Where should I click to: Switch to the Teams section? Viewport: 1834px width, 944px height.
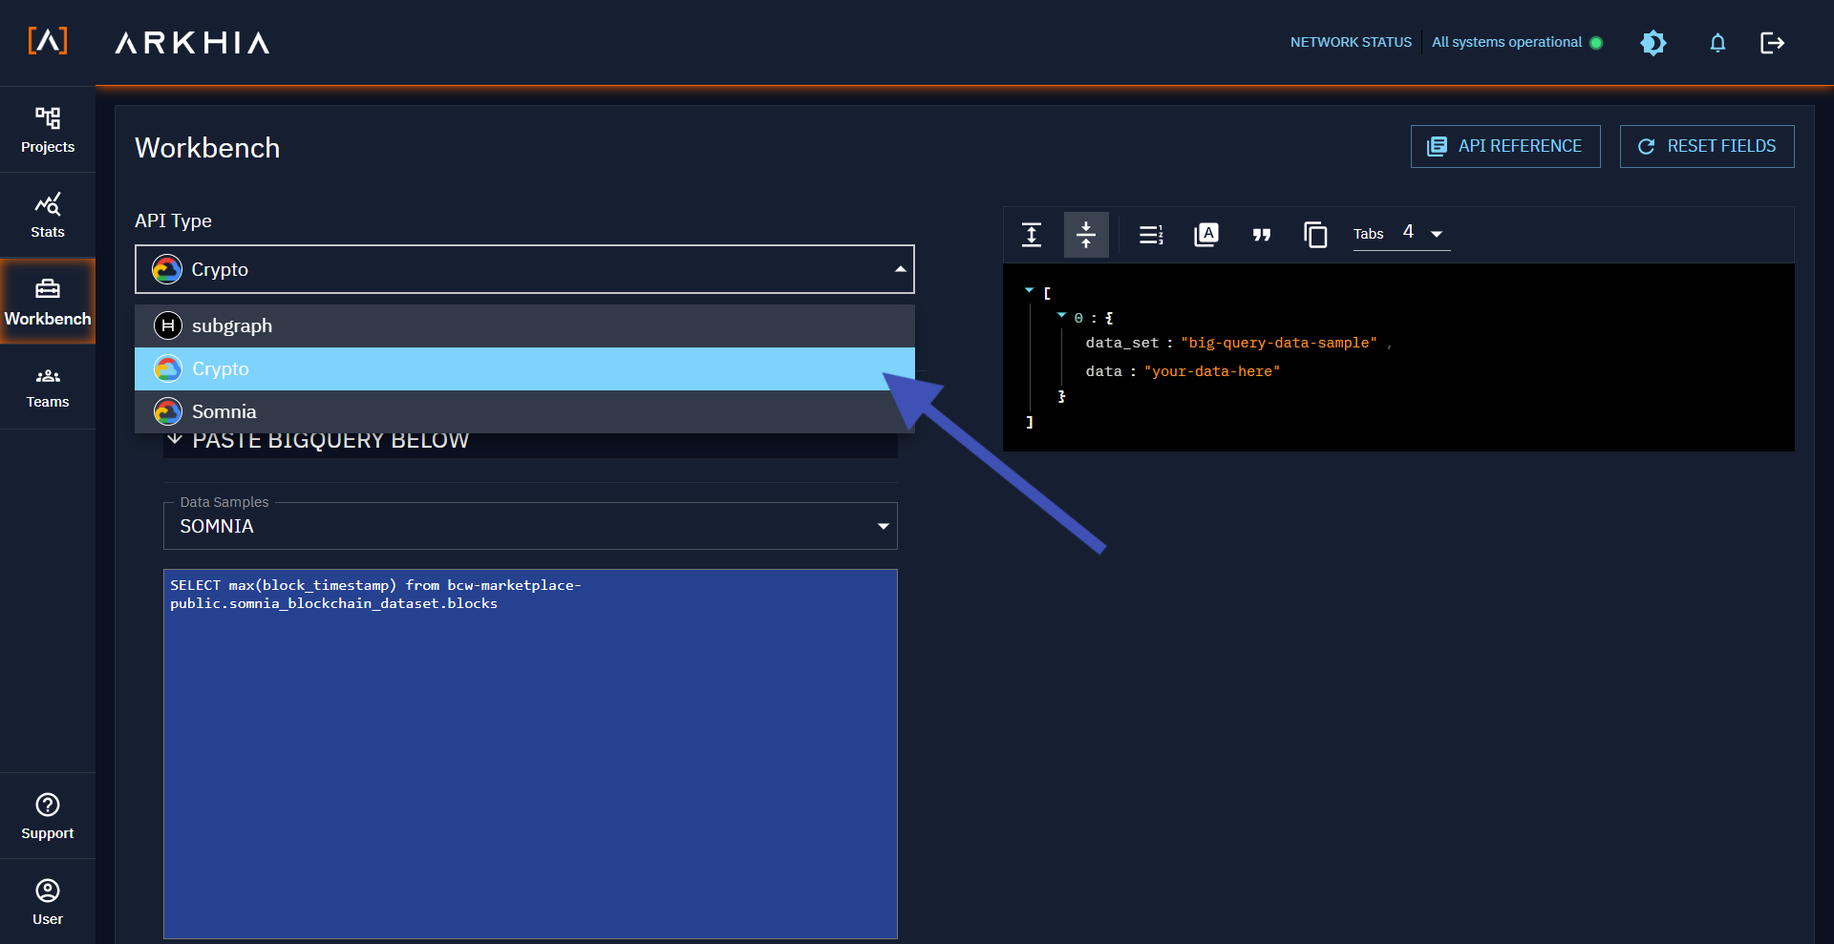click(x=47, y=387)
